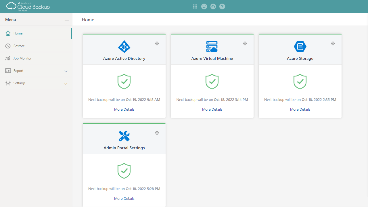
Task: Click the Azure Virtual Machine card title
Action: tap(212, 58)
